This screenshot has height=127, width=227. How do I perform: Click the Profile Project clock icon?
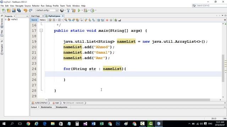click(92, 10)
